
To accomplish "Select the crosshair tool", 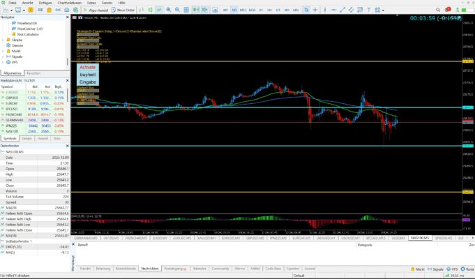I will click(315, 10).
